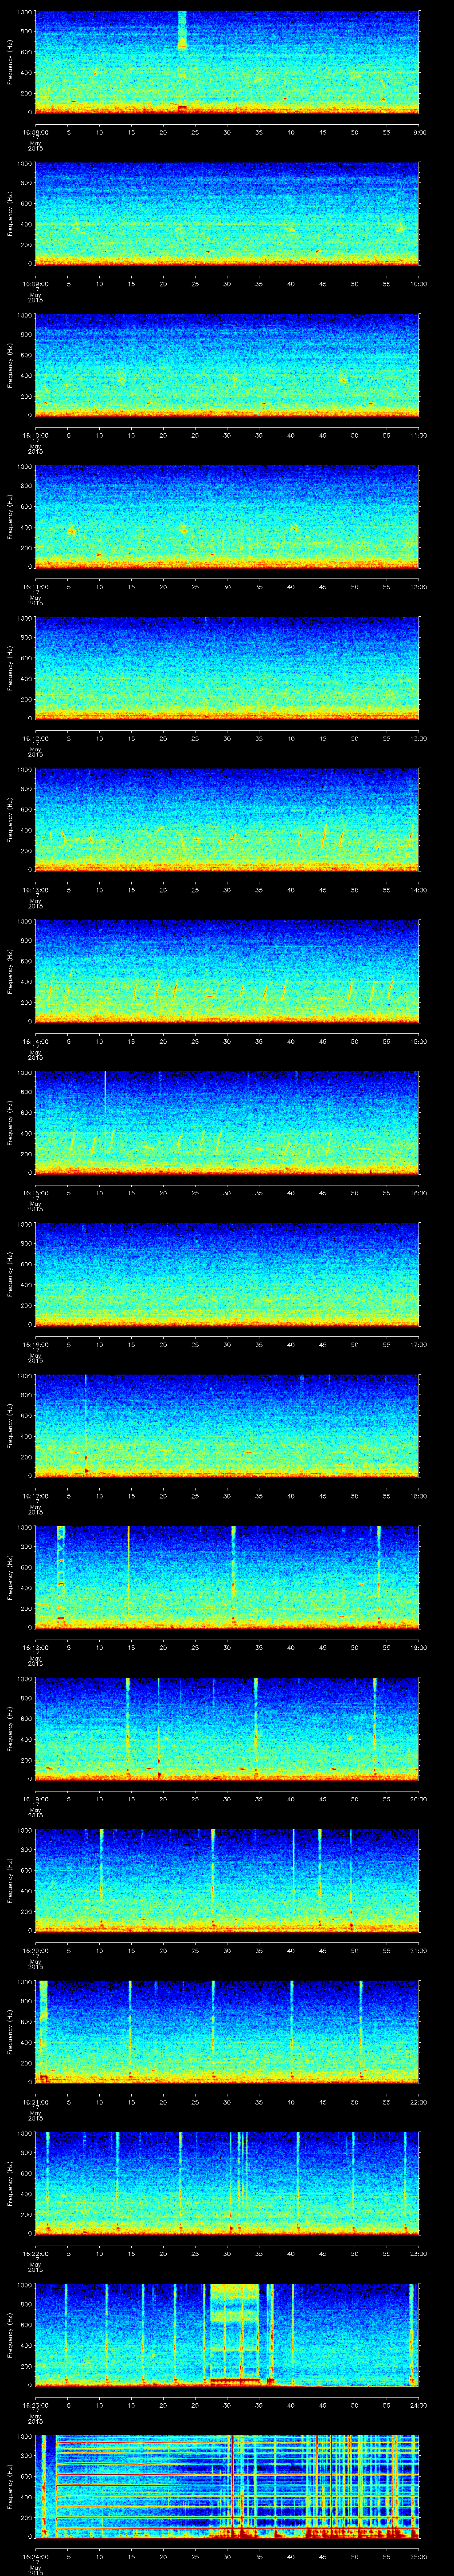Screen dimensions: 454x2576
Task: Click the 13:00 end time label
Action: (418, 739)
